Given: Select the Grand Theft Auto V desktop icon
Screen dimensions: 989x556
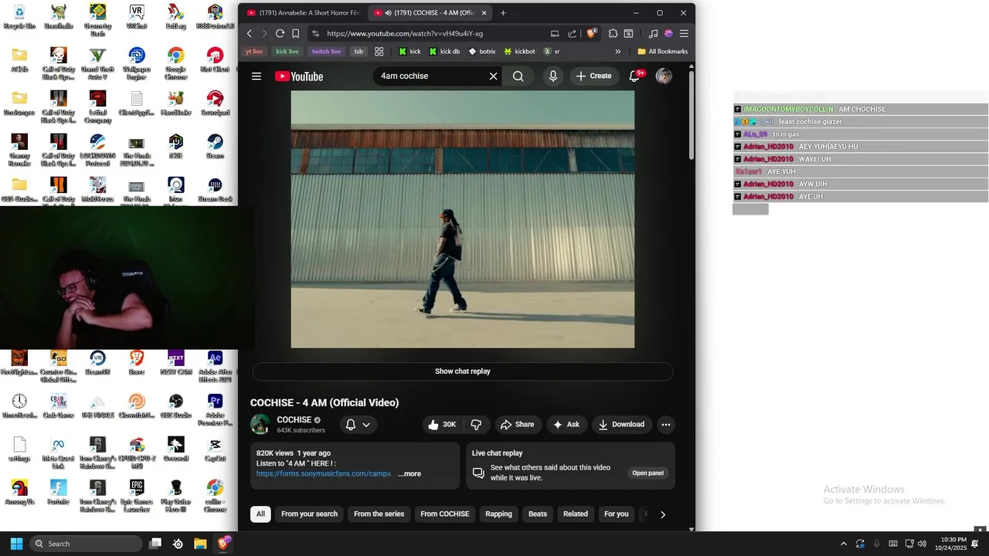Looking at the screenshot, I should pyautogui.click(x=97, y=63).
